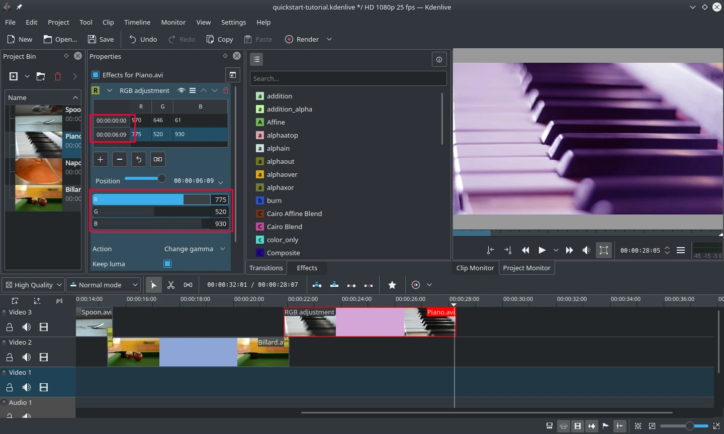Open the Render dialog from the toolbar
The image size is (724, 434).
tap(302, 39)
